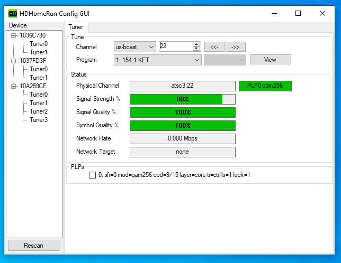Click inside the channel number field
341x263 pixels.
pyautogui.click(x=176, y=46)
